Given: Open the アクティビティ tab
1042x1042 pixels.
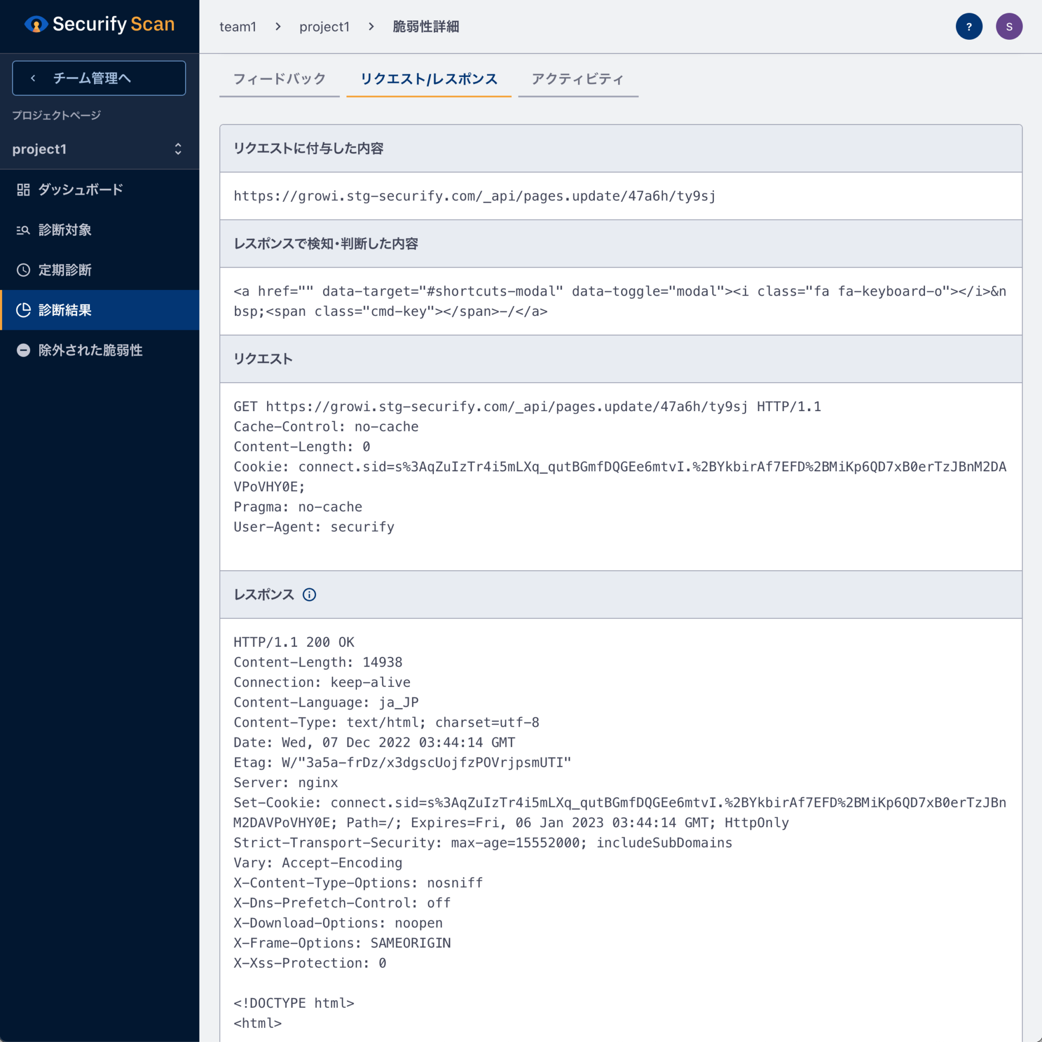Looking at the screenshot, I should [576, 79].
